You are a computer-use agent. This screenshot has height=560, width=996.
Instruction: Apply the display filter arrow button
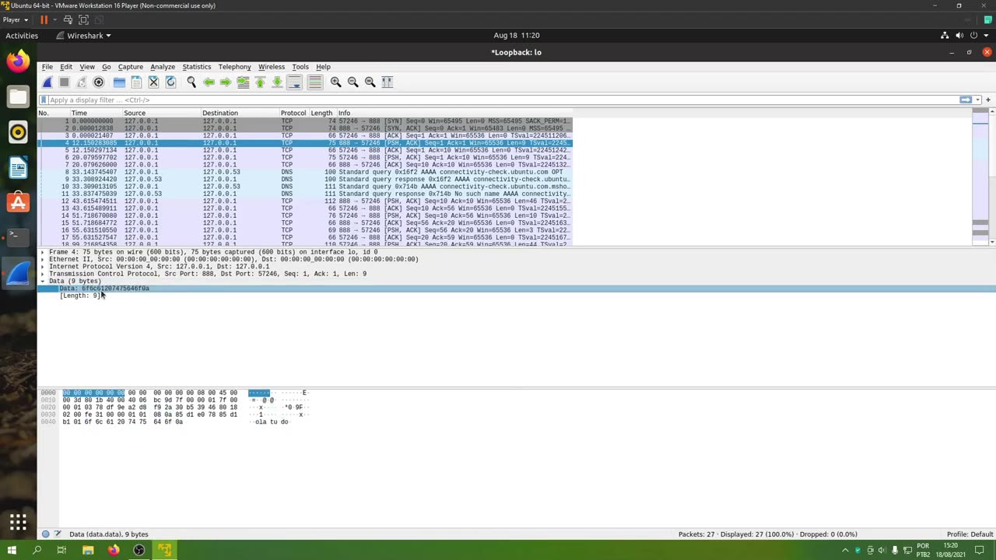click(x=966, y=100)
